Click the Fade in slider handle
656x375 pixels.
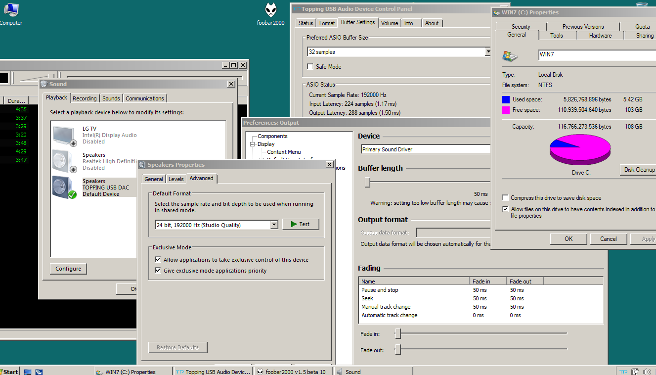397,334
